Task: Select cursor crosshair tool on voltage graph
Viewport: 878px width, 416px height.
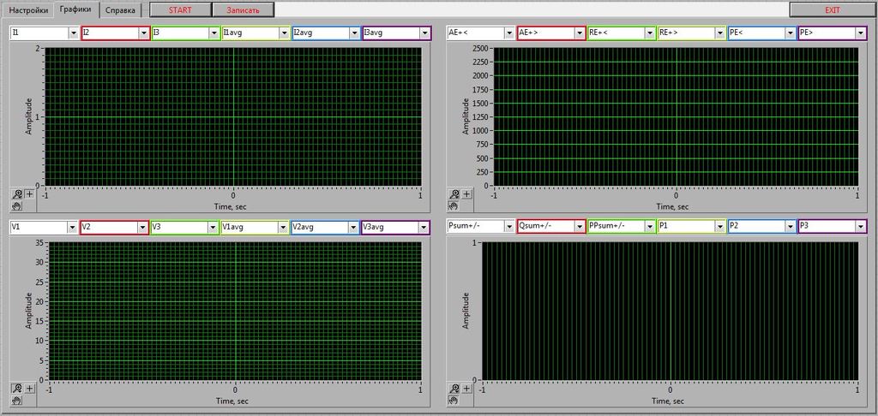Action: click(29, 389)
